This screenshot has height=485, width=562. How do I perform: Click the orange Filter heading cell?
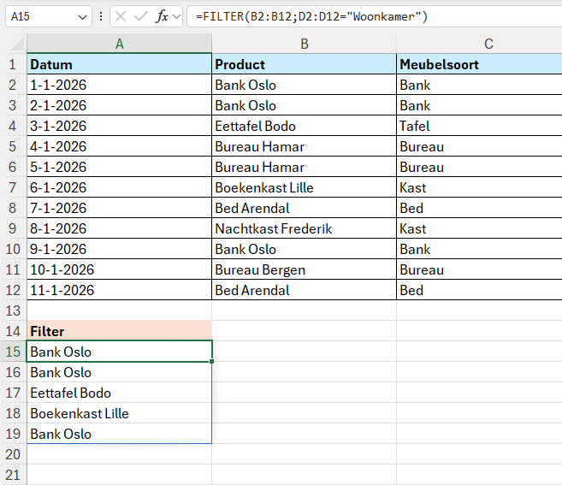click(x=119, y=331)
